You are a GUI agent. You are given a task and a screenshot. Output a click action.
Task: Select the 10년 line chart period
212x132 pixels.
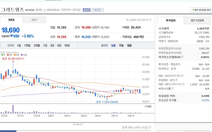tap(67, 45)
